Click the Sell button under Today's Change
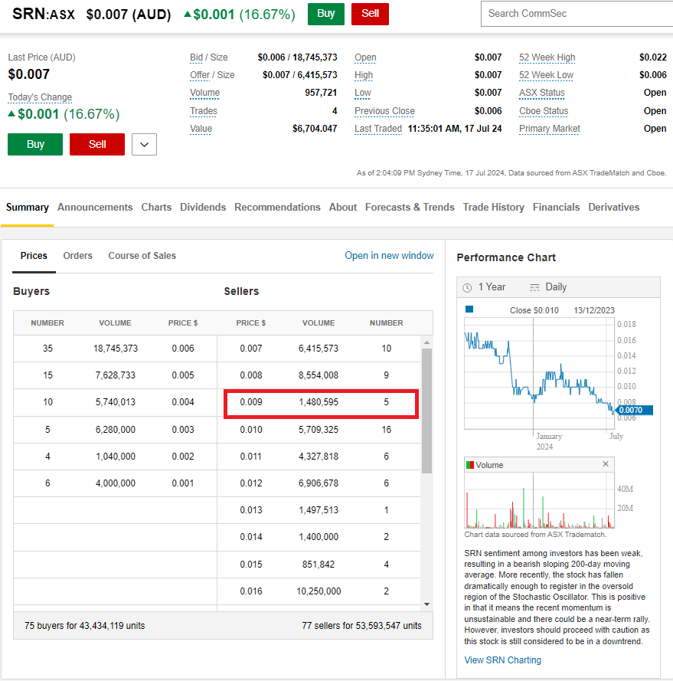Viewport: 673px width, 681px height. tap(96, 144)
